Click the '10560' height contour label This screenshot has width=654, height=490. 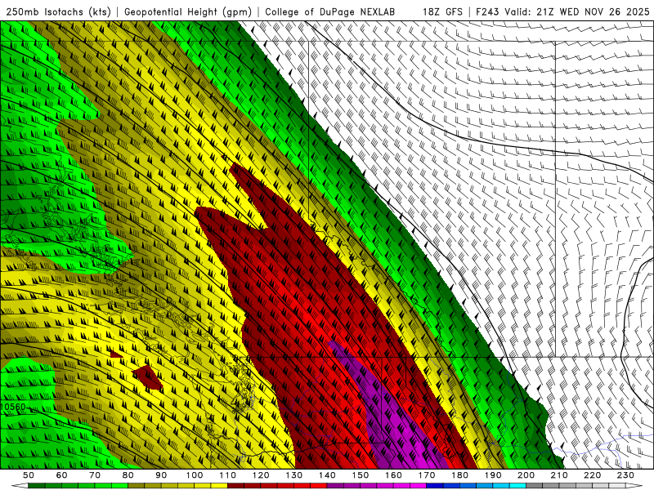coord(13,407)
